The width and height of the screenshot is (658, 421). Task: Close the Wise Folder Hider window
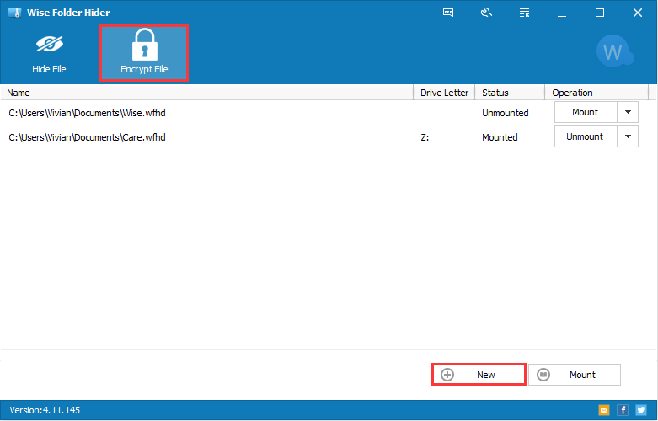(x=638, y=13)
